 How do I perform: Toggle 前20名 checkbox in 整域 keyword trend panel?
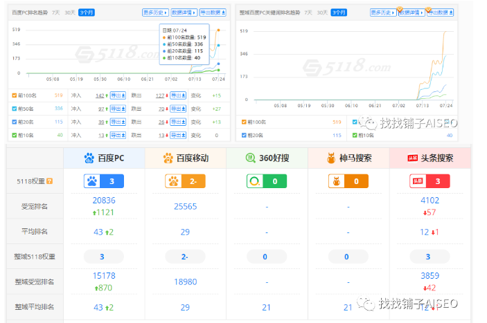pos(244,136)
